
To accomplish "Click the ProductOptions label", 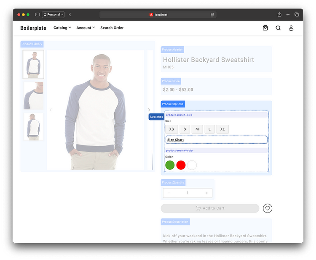I will pos(173,104).
